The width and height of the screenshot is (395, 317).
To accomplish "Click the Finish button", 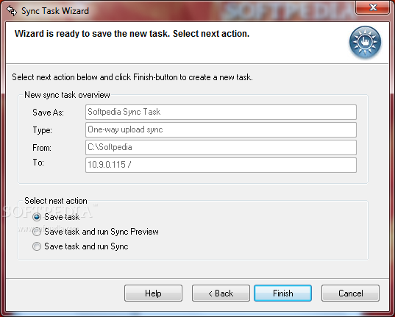I will (283, 293).
